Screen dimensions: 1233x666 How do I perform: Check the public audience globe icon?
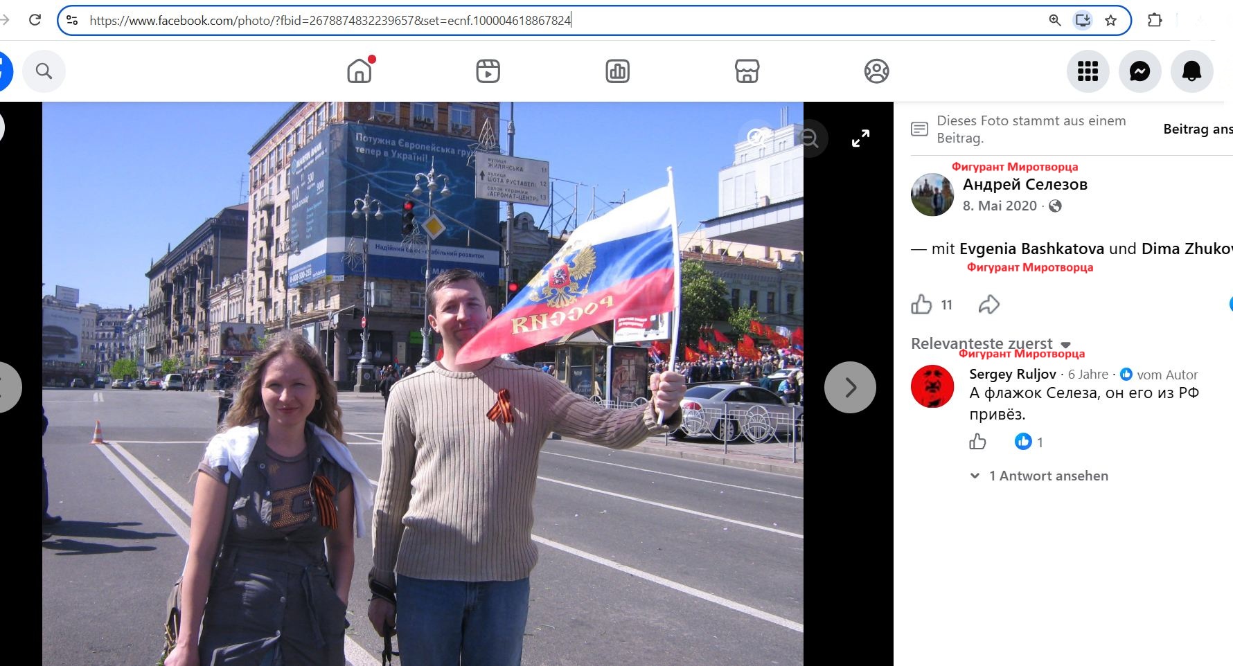[x=1055, y=206]
